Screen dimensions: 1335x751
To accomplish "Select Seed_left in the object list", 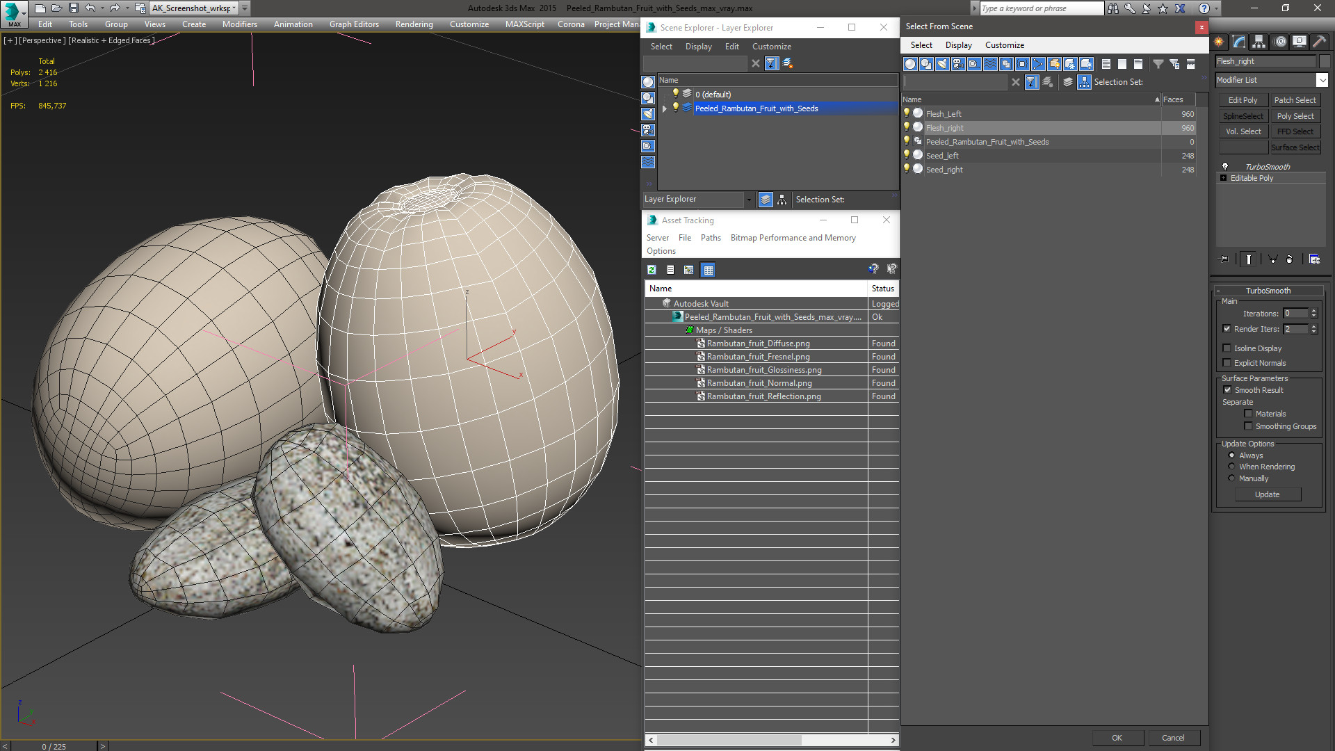I will coord(942,156).
